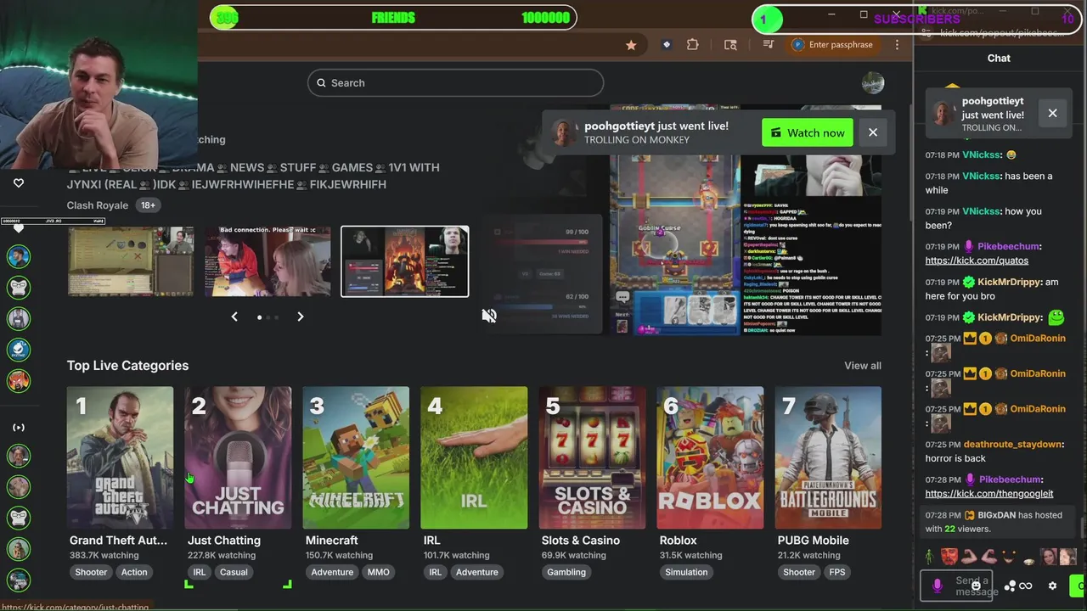Viewport: 1087px width, 611px height.
Task: Select the Bad connection stream thumbnail
Action: 268,261
